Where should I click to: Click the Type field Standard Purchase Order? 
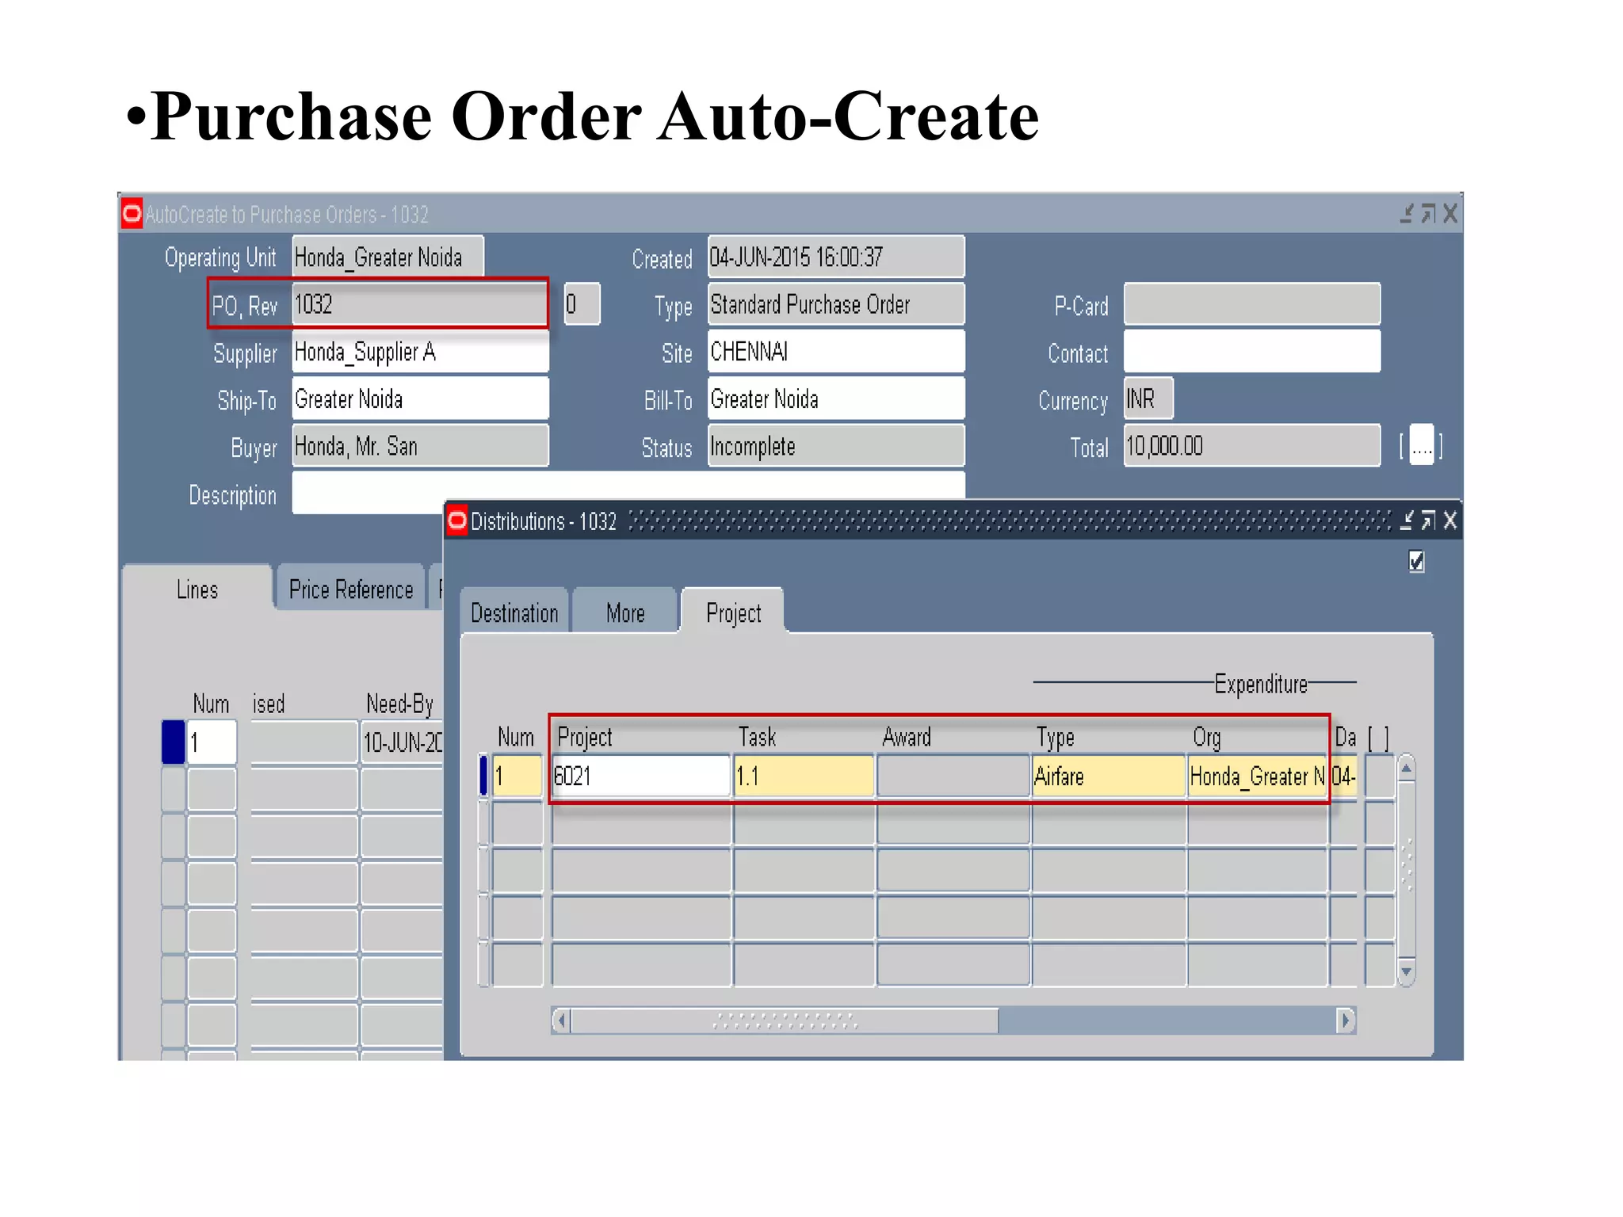coord(836,304)
